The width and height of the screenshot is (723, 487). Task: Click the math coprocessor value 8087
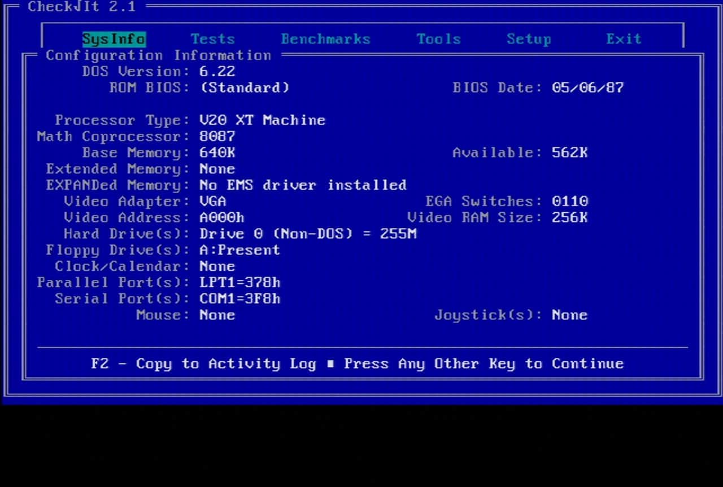[217, 137]
